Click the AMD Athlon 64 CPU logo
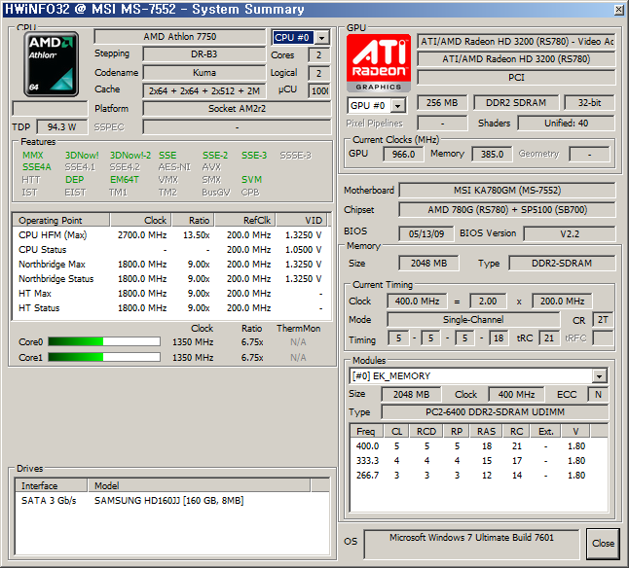 coord(51,64)
